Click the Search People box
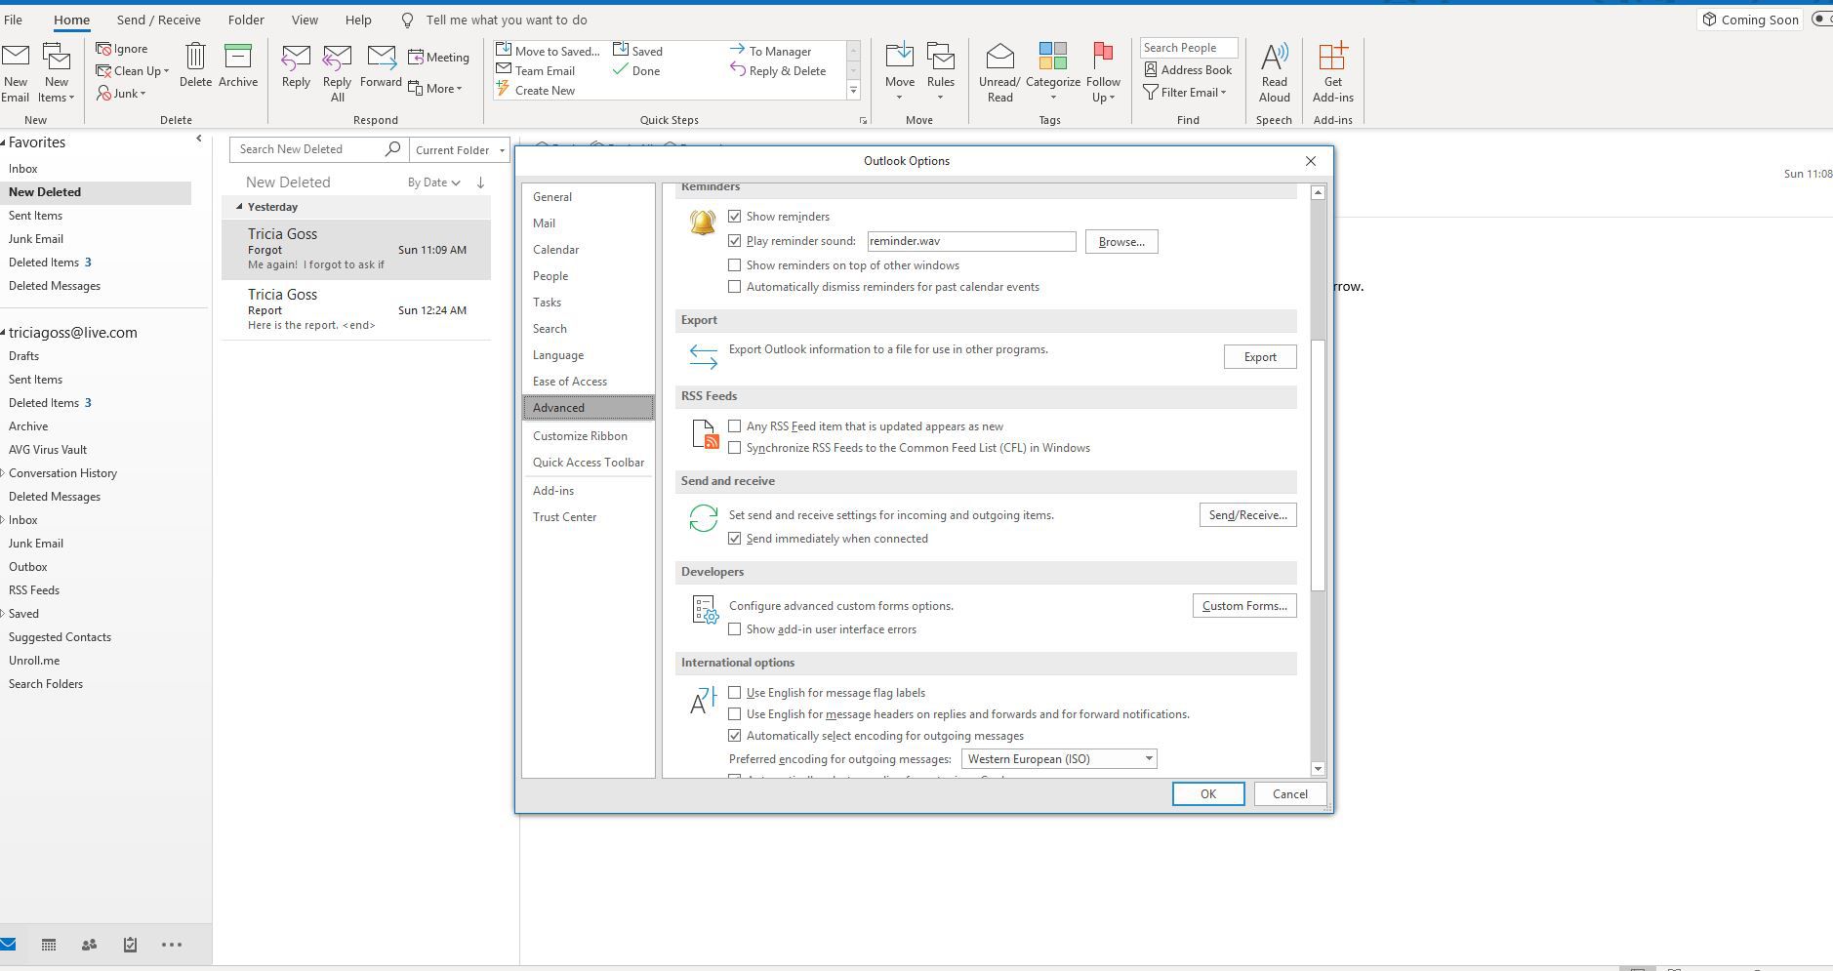Screen dimensions: 1833x971 coord(1189,48)
